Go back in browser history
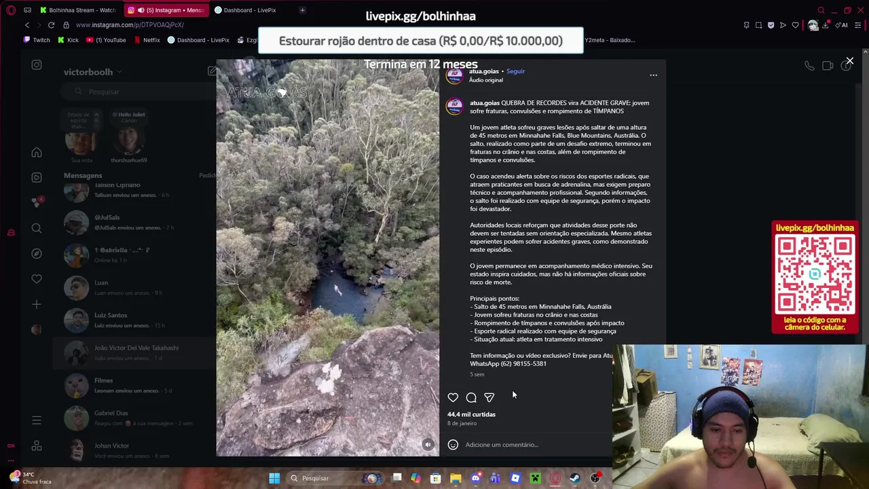 [x=27, y=25]
